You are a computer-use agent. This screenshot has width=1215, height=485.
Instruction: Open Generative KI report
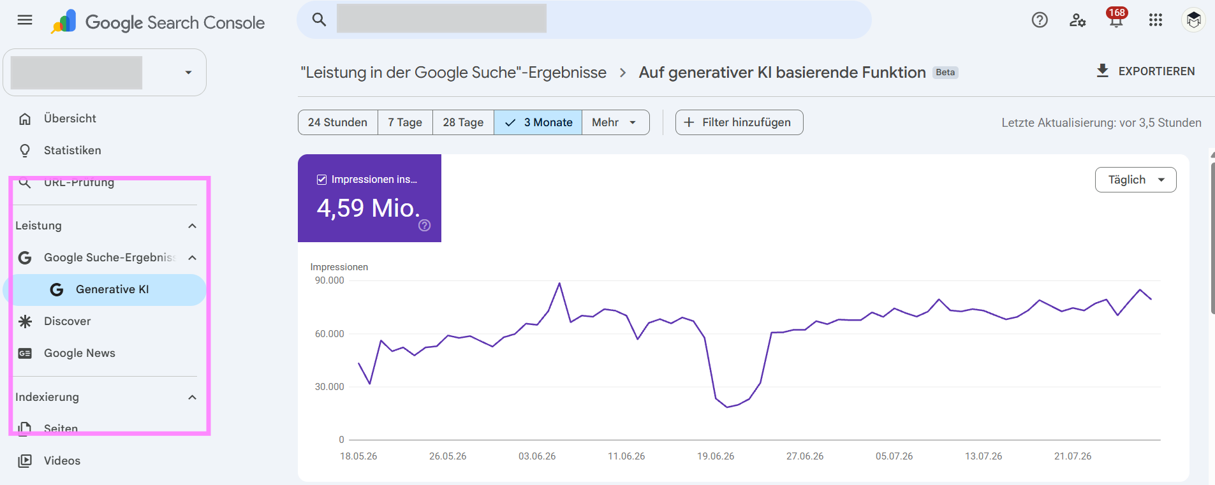point(105,289)
